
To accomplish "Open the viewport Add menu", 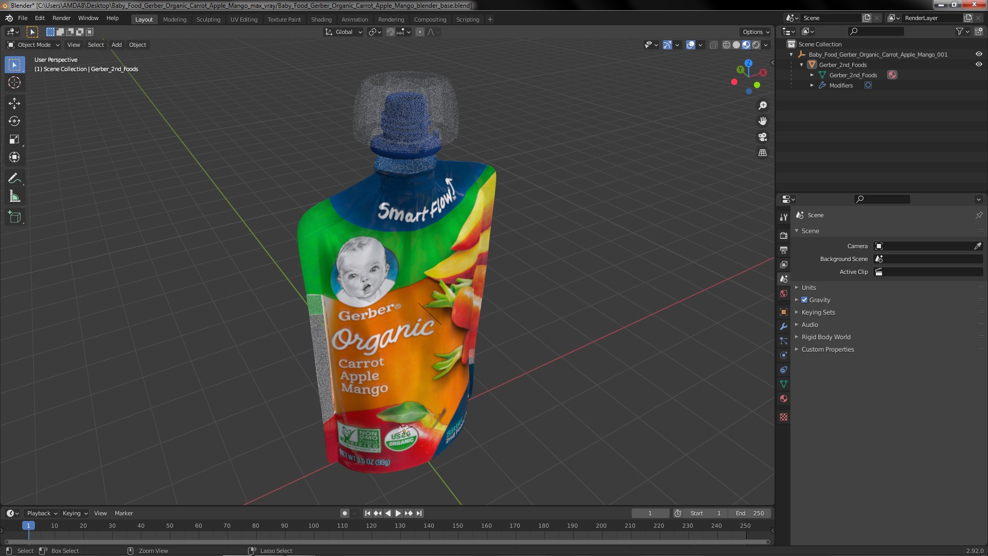I will 117,45.
